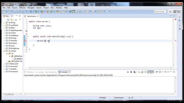Click the Open Type toolbar icon
The width and height of the screenshot is (184, 103).
(57, 11)
